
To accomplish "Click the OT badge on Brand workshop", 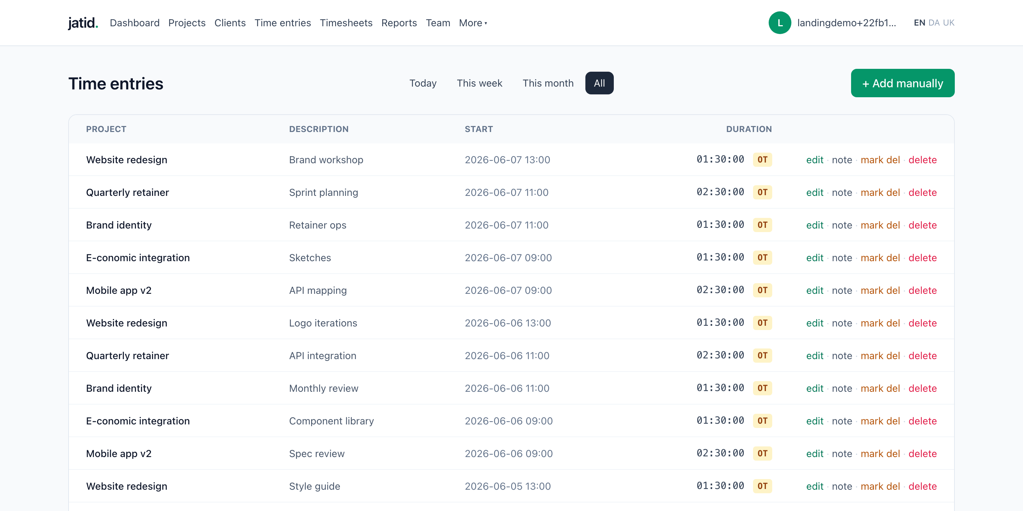I will [x=762, y=159].
